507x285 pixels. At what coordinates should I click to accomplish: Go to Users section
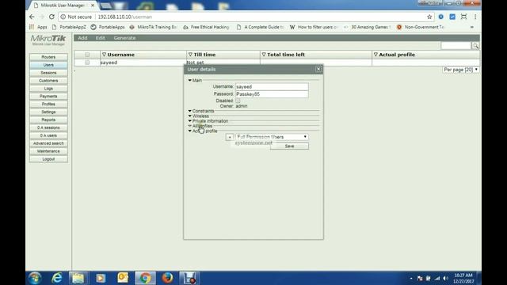click(48, 65)
